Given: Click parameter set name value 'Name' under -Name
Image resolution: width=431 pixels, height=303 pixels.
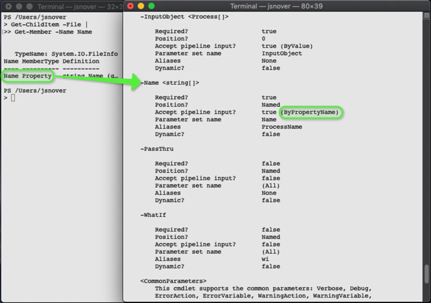Looking at the screenshot, I should point(269,120).
